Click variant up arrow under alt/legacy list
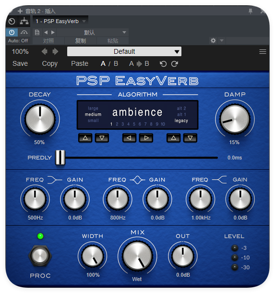Viewport: 275px width, 293px height. [173, 138]
